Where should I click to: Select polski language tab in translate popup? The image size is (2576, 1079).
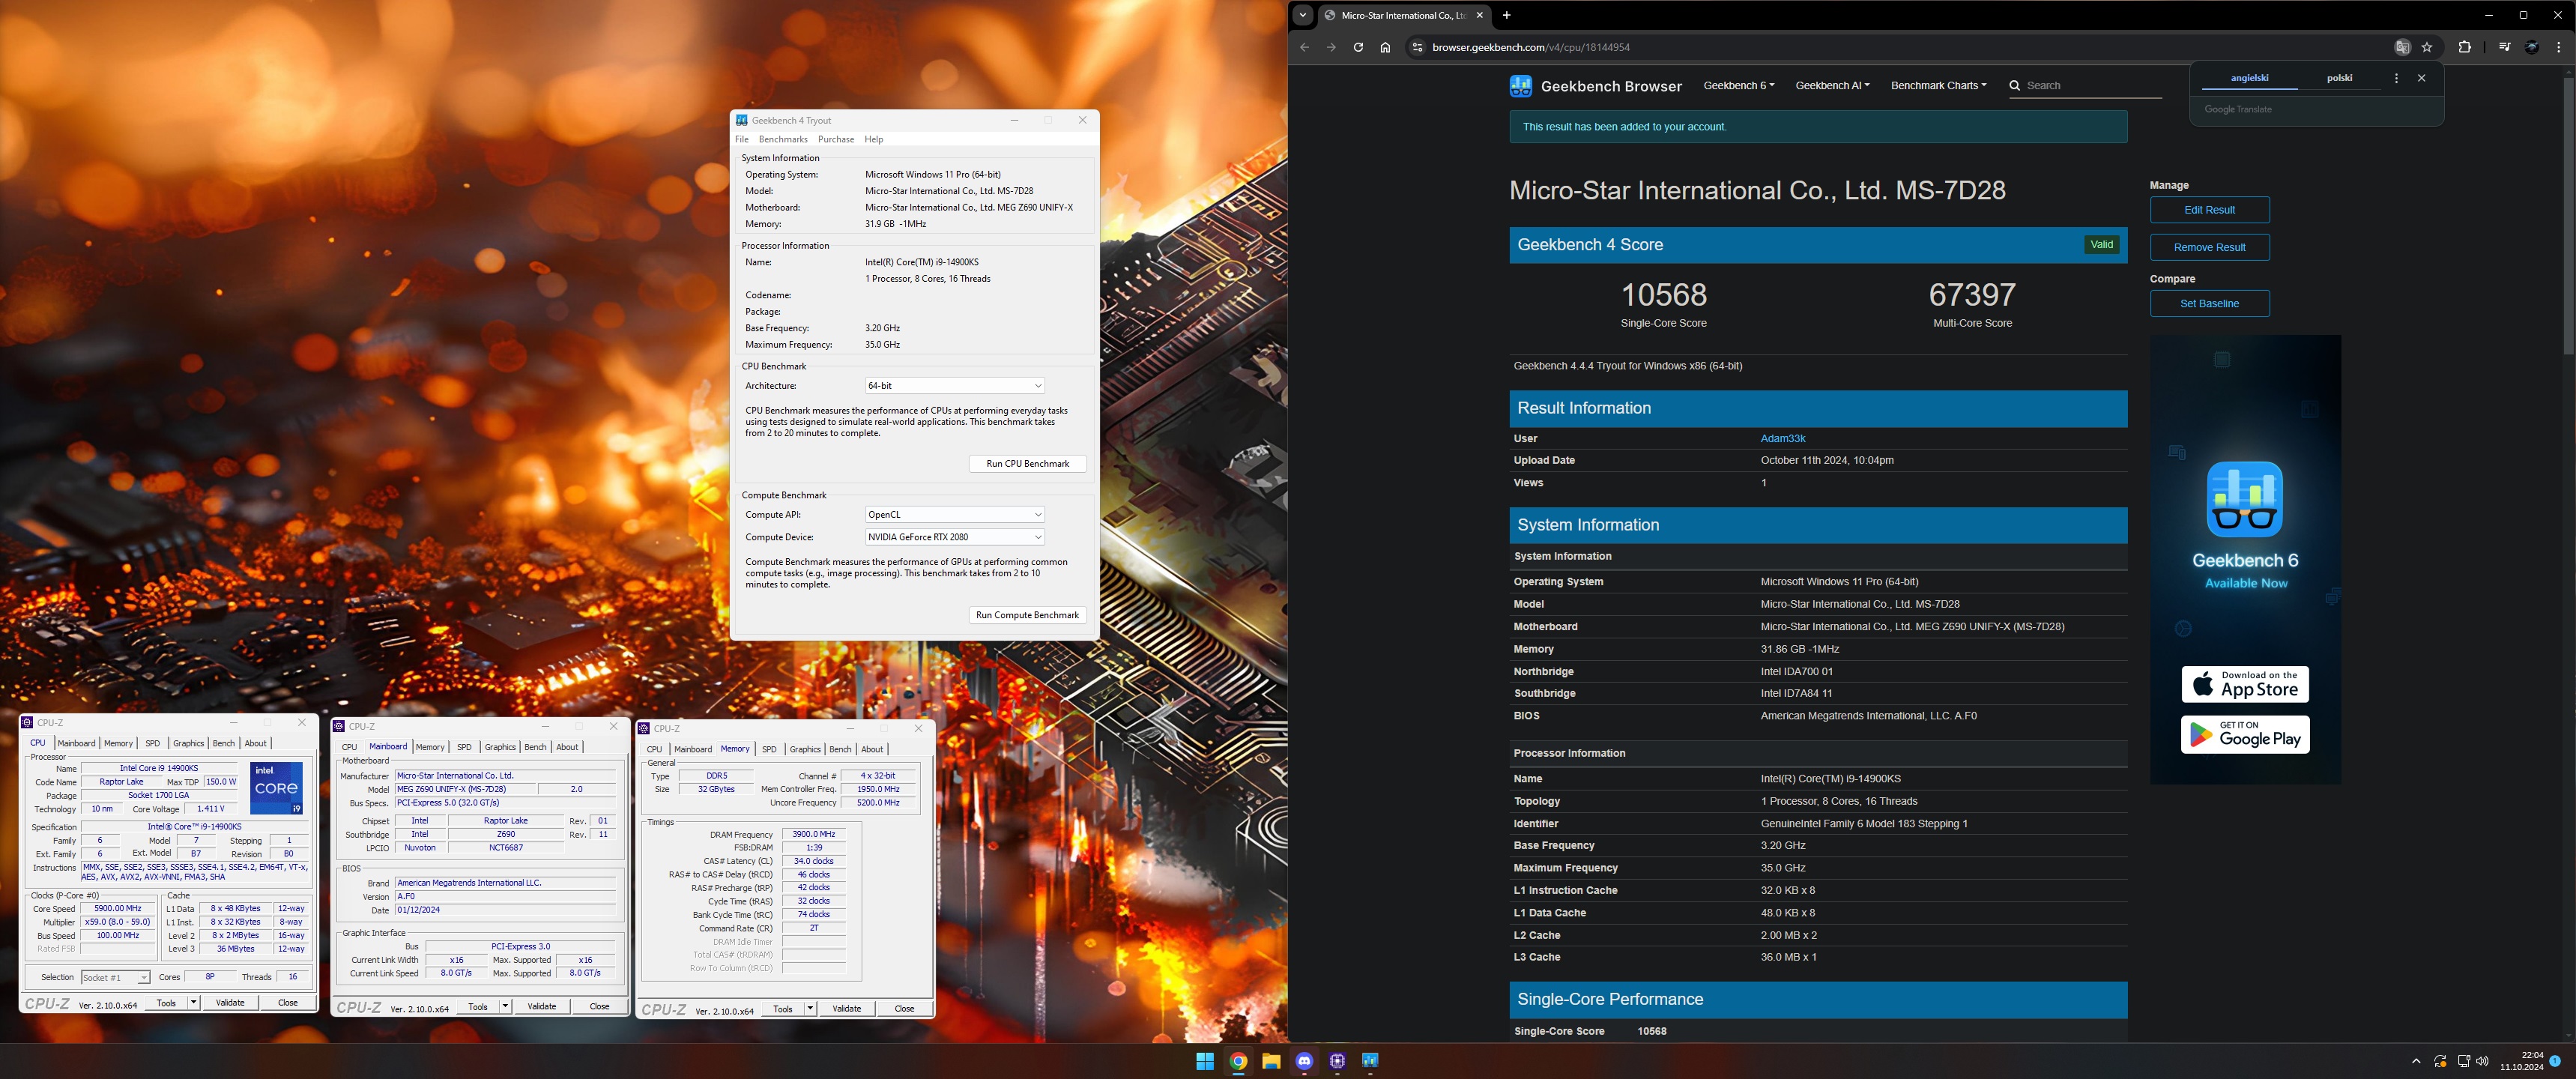[2339, 78]
